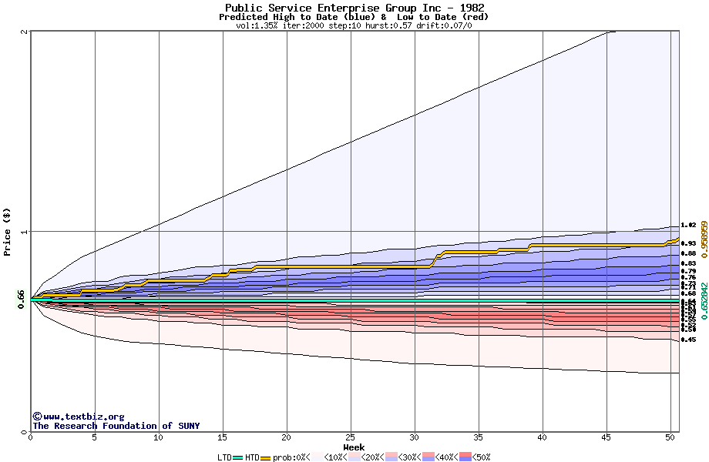Click the "0.79" end-of-chart price label
Image resolution: width=709 pixels, height=462 pixels.
coord(688,271)
